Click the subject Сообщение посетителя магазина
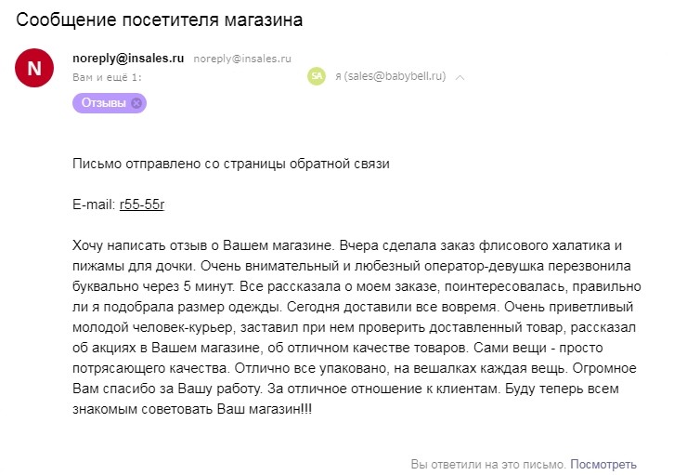This screenshot has height=475, width=674. click(x=160, y=20)
